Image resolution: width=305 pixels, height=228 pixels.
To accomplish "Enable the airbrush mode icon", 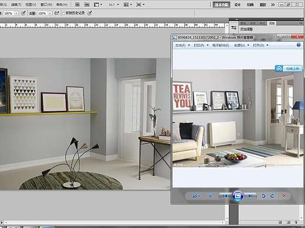I will [x=57, y=13].
